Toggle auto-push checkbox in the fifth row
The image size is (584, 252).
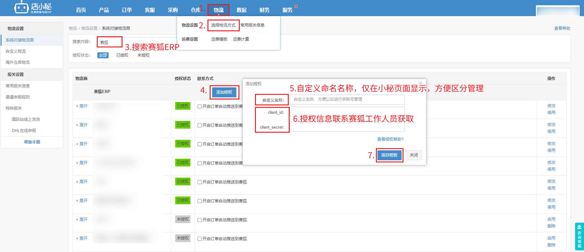pyautogui.click(x=200, y=182)
